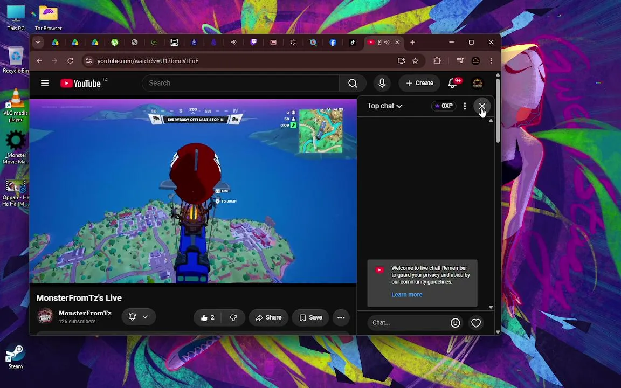Switch to the uTorrent tab
The image size is (621, 388).
tap(115, 43)
